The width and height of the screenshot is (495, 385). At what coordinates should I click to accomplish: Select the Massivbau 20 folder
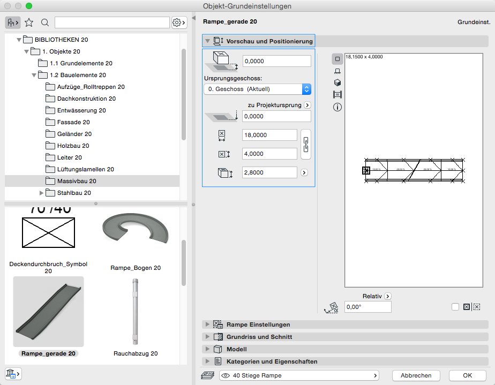click(x=77, y=181)
